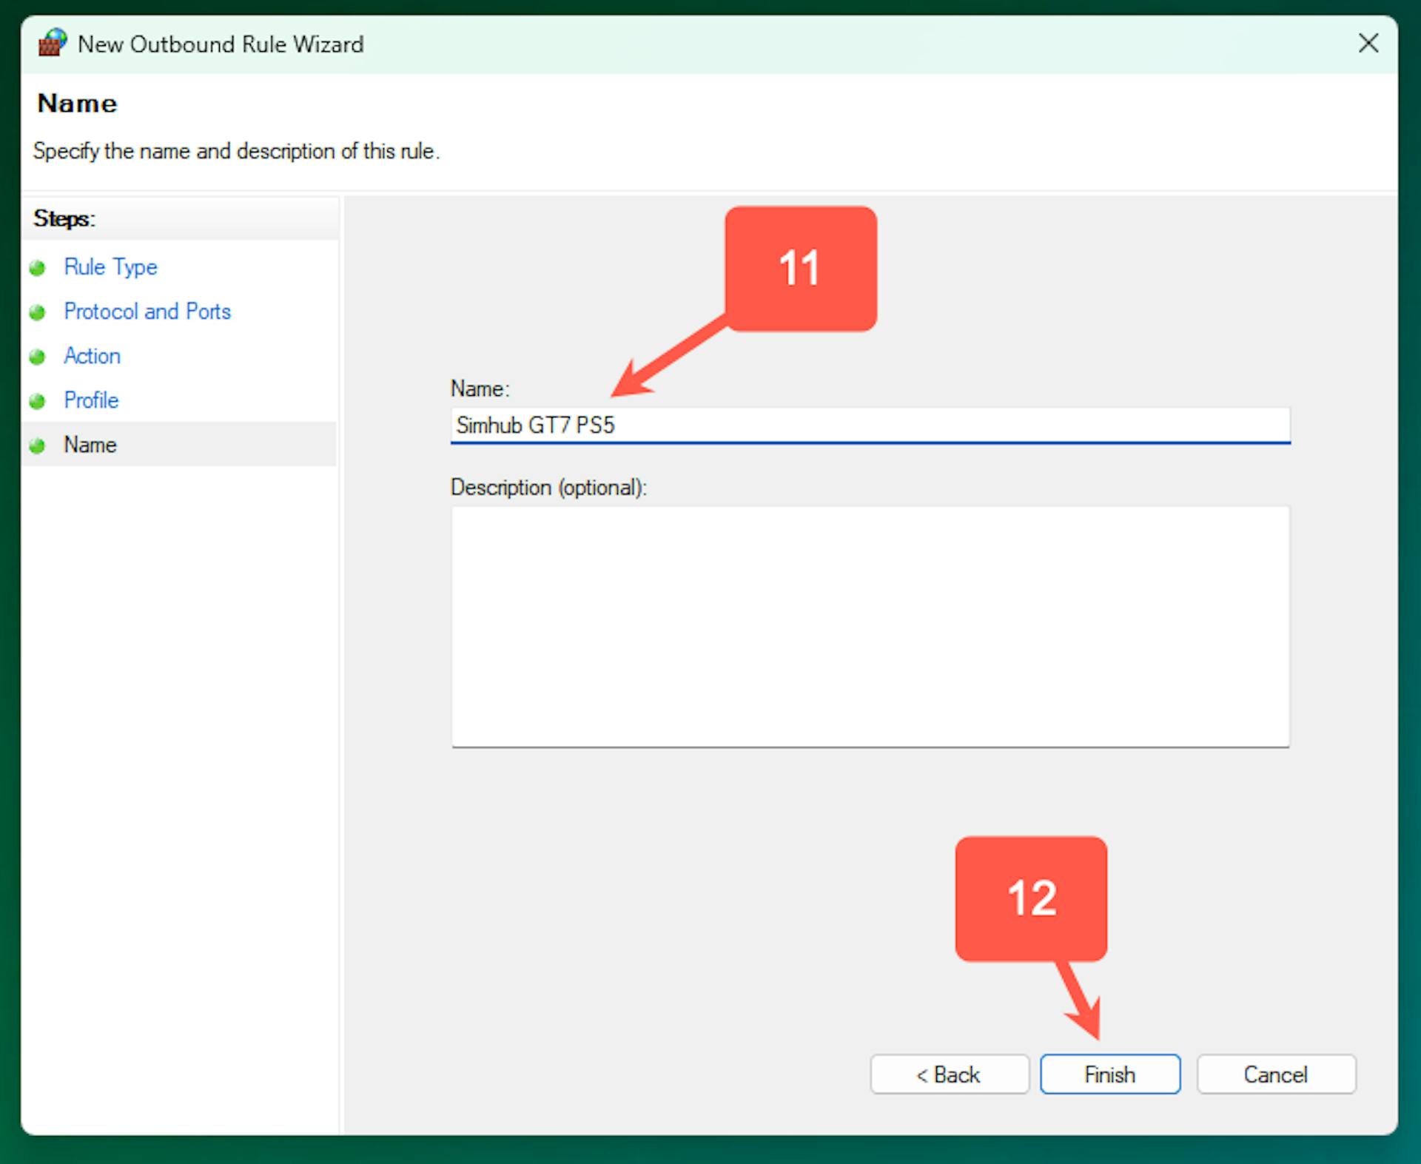Click green bullet next to Profile
Viewport: 1421px width, 1164px height.
[x=38, y=401]
